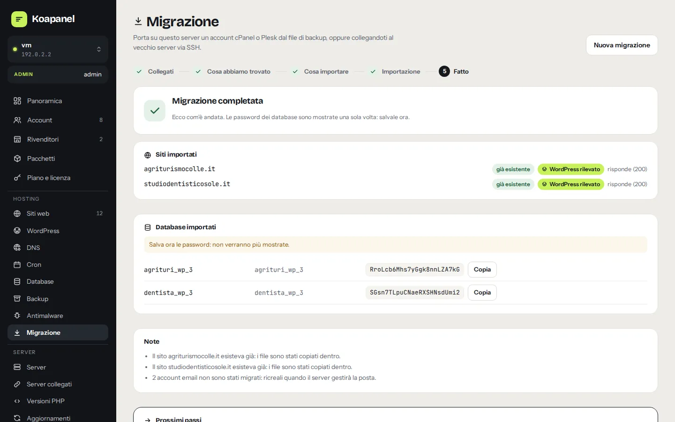This screenshot has height=422, width=675.
Task: Click the Versioni PHP code icon
Action: coord(17,401)
